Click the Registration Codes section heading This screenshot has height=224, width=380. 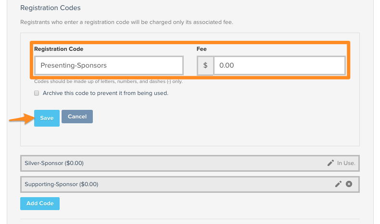51,8
